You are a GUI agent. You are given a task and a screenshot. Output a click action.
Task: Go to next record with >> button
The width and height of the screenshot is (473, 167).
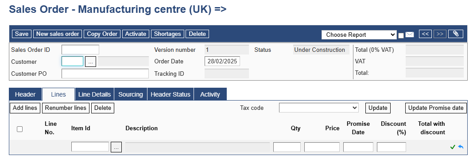coord(440,34)
